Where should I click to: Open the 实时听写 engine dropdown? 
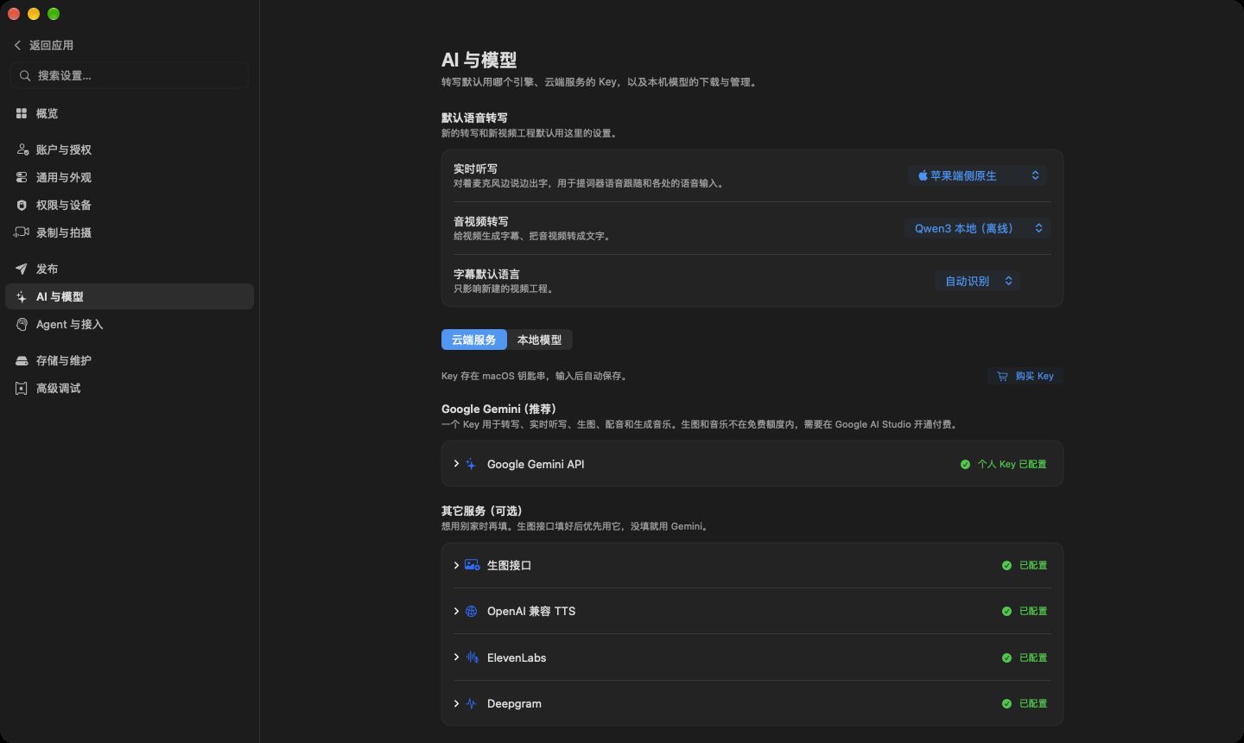[x=978, y=175]
